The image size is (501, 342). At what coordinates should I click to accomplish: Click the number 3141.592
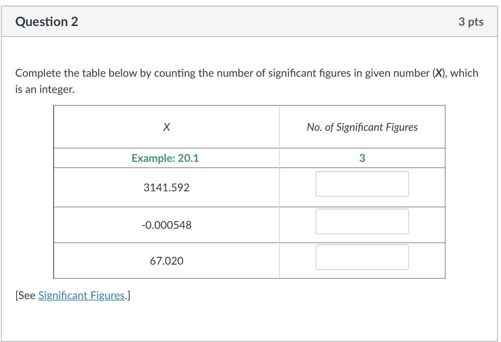tap(166, 188)
